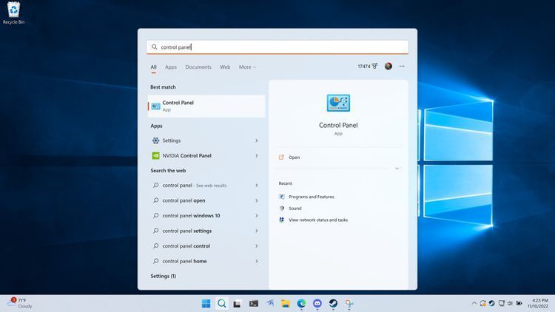Click the Windows Start button
This screenshot has height=312, width=555.
tap(206, 303)
